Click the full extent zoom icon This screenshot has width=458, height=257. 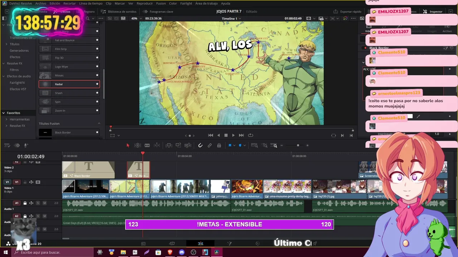pos(254,145)
